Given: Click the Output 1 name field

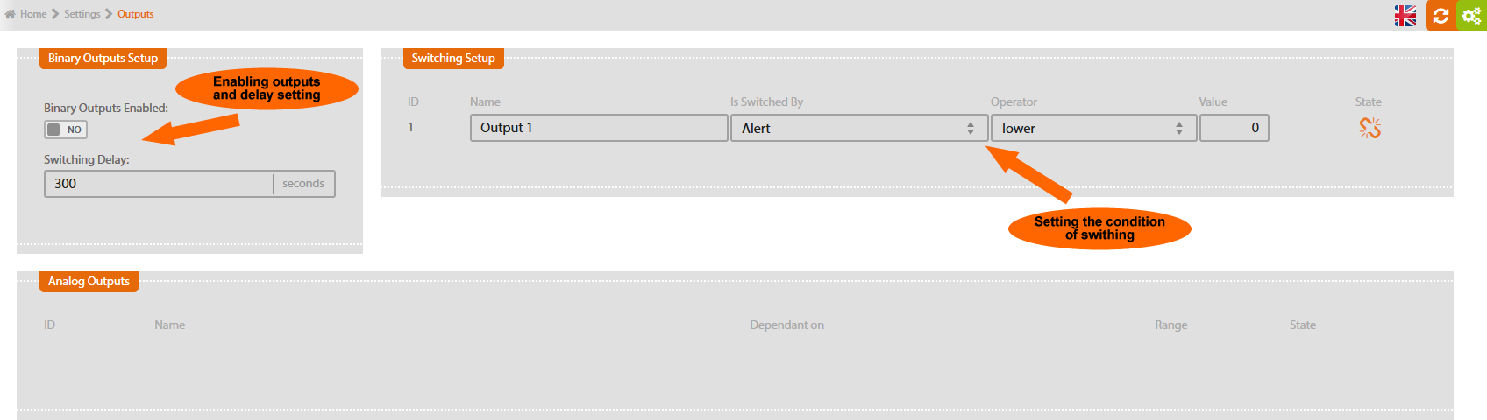Looking at the screenshot, I should tap(599, 128).
